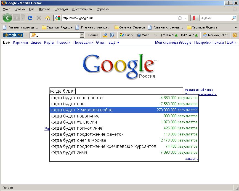Click the Yandex search magnifier icon
The image size is (239, 191).
[x=233, y=18]
